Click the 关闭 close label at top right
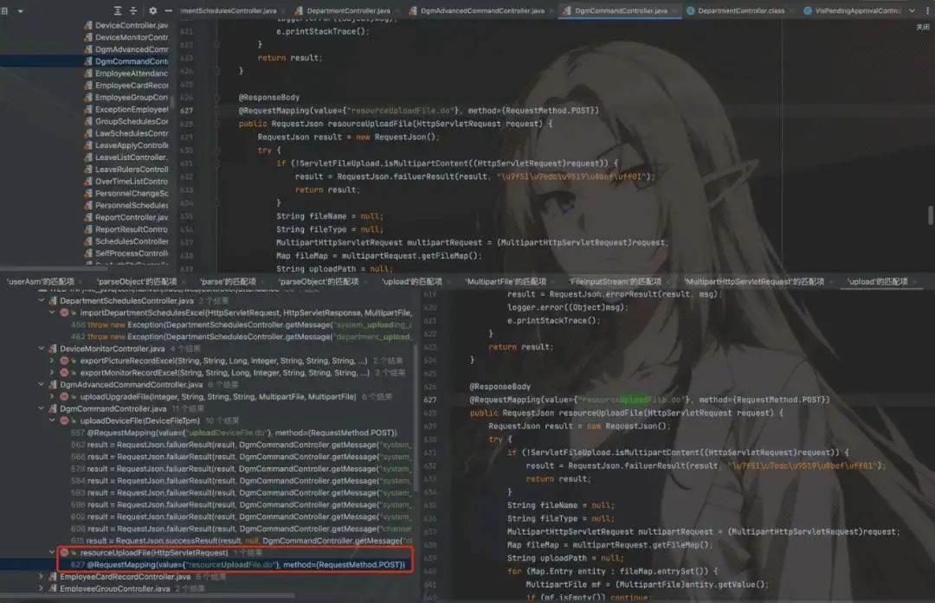 pos(923,27)
